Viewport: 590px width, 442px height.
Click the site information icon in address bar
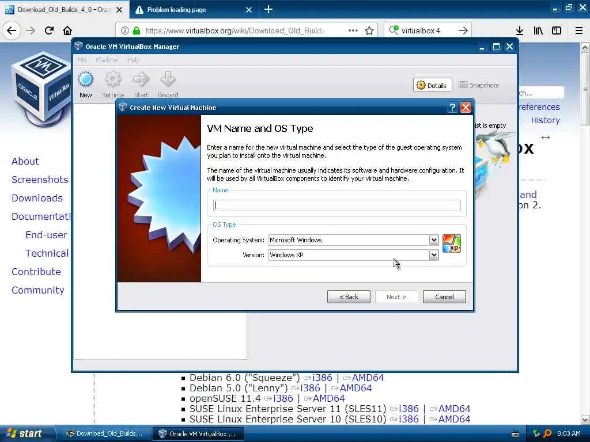(125, 31)
